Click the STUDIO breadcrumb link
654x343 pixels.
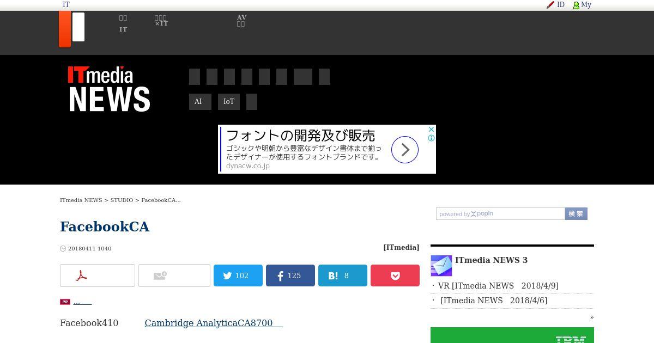pos(122,200)
